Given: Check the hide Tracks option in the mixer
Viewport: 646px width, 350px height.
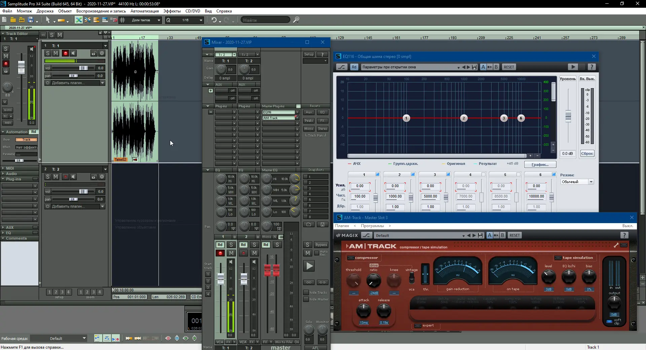Looking at the screenshot, I should pyautogui.click(x=306, y=292).
